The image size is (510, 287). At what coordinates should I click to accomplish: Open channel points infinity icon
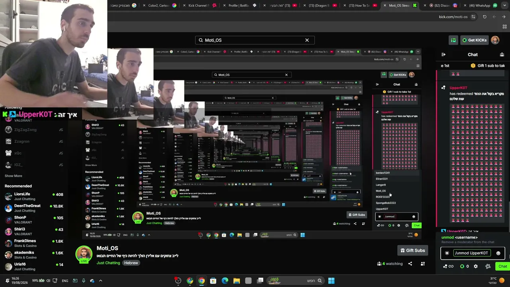click(448, 266)
